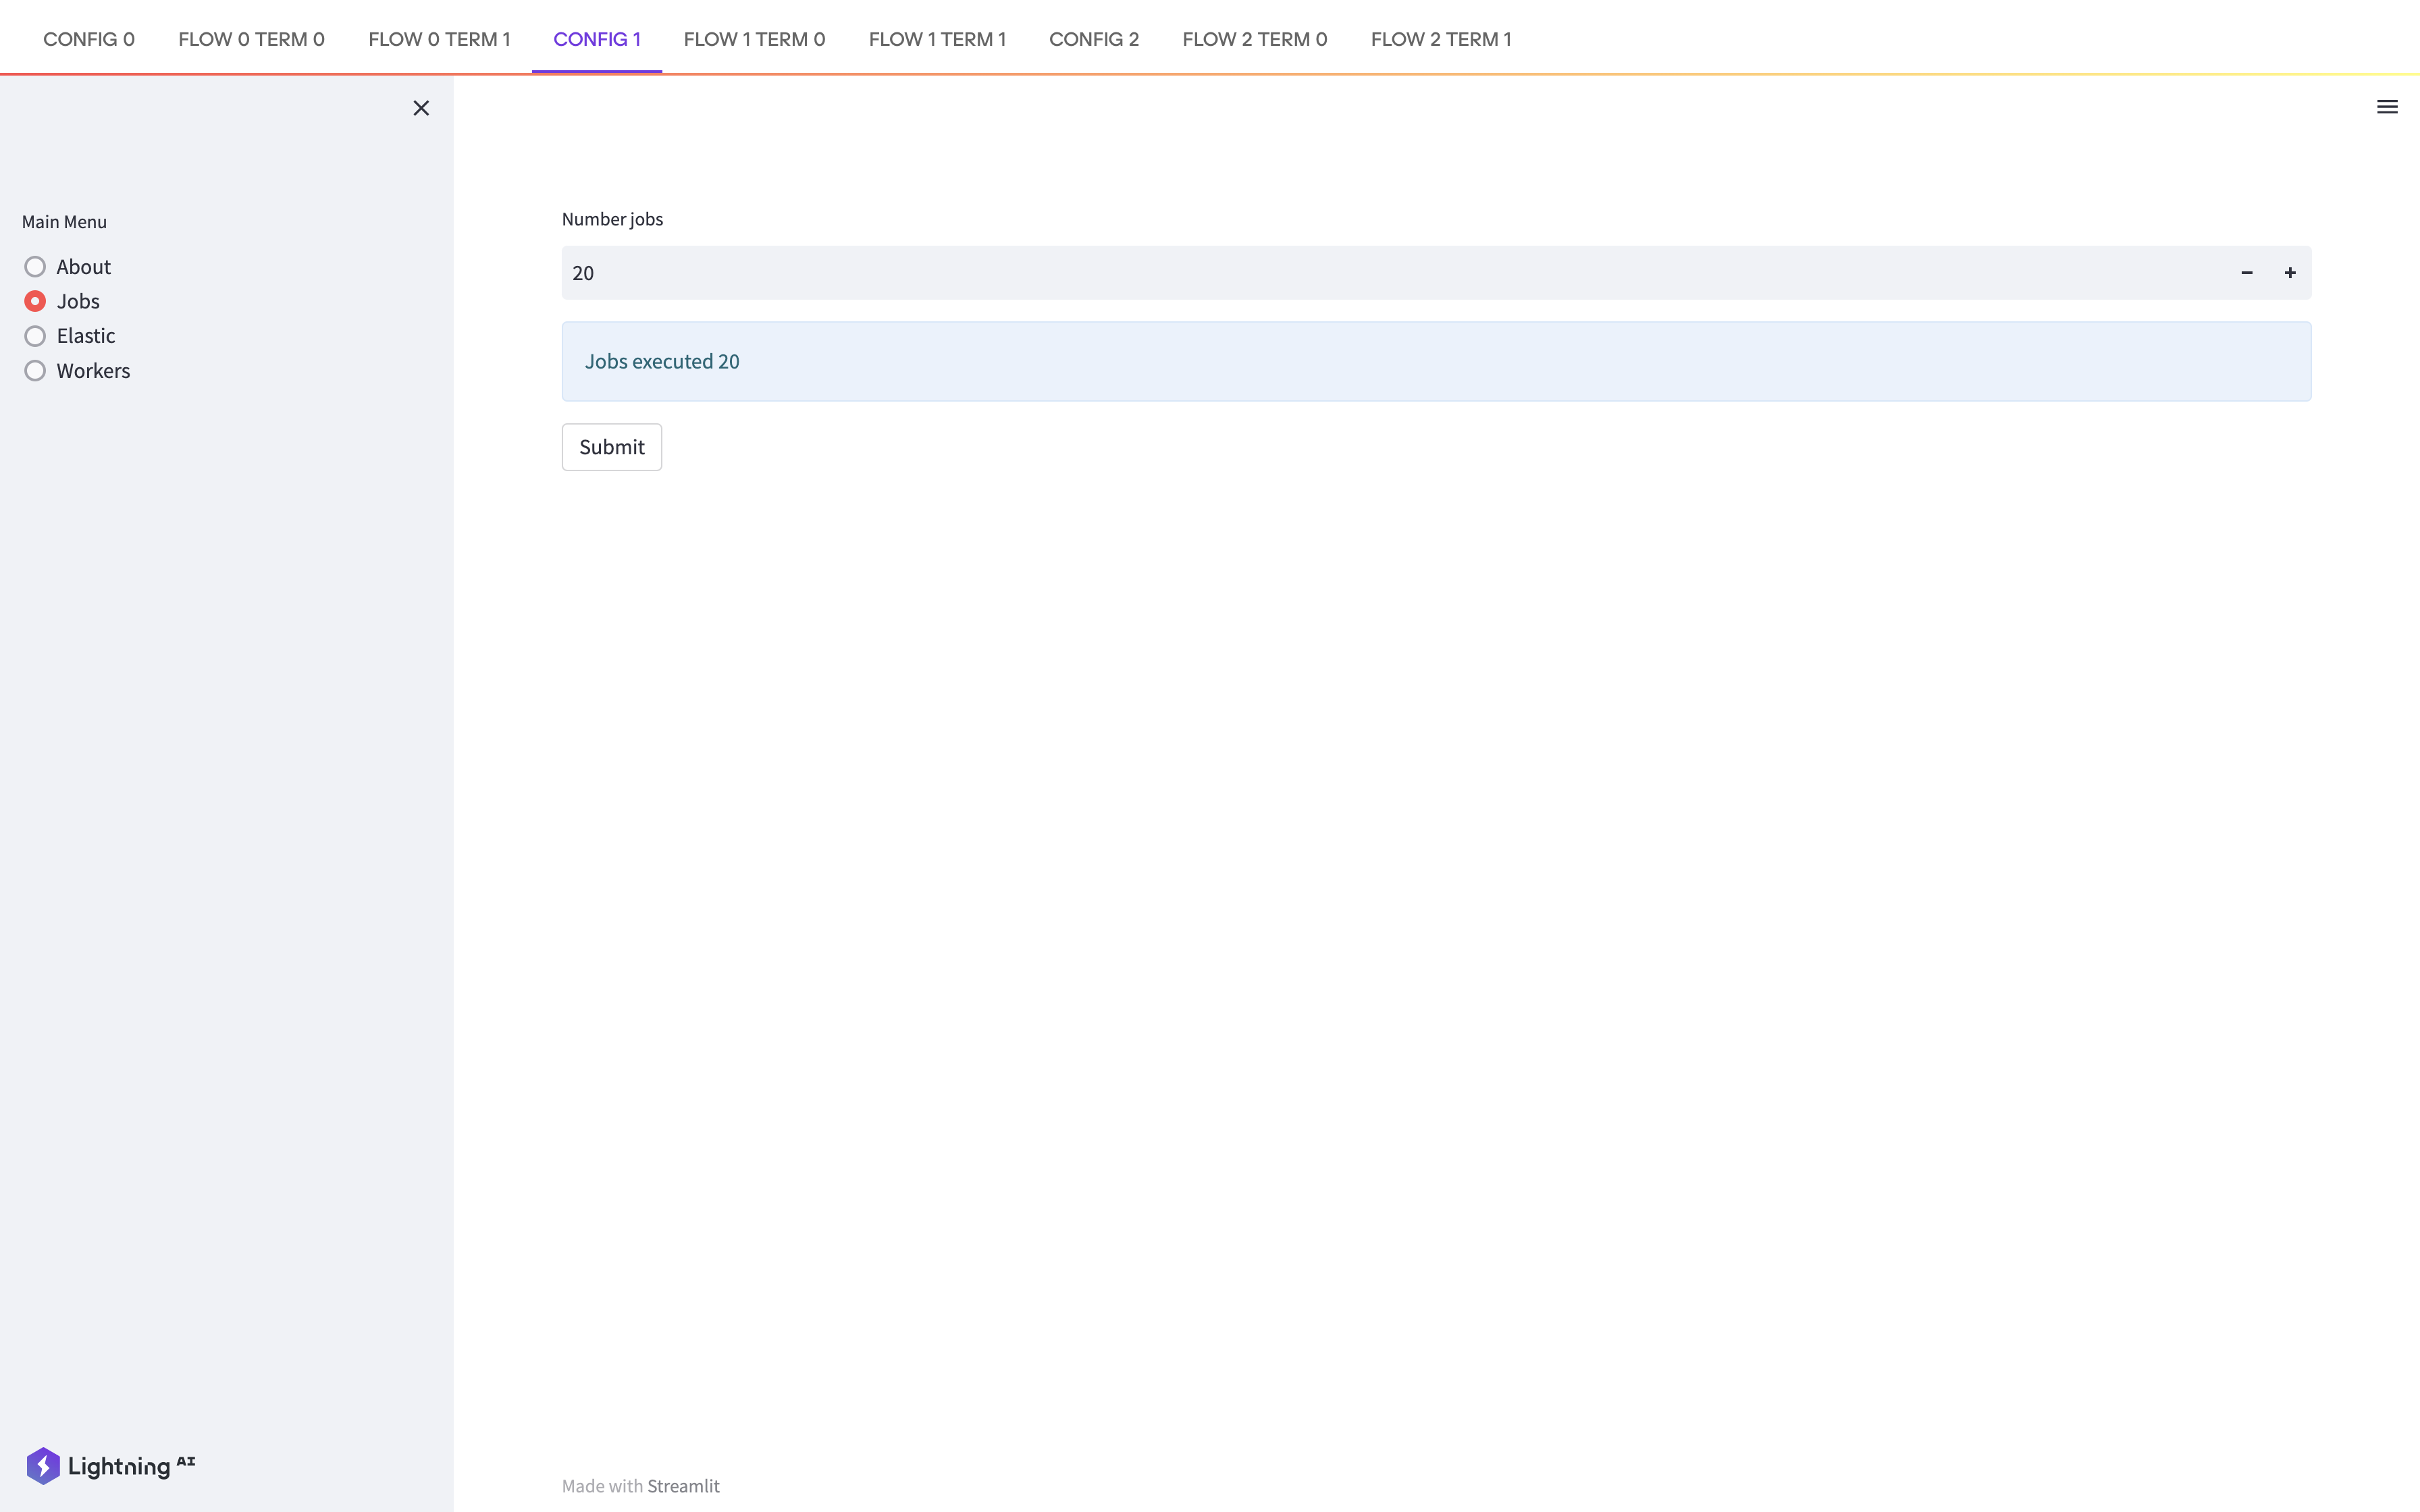Close the sidebar with X icon
2420x1512 pixels.
[x=421, y=108]
